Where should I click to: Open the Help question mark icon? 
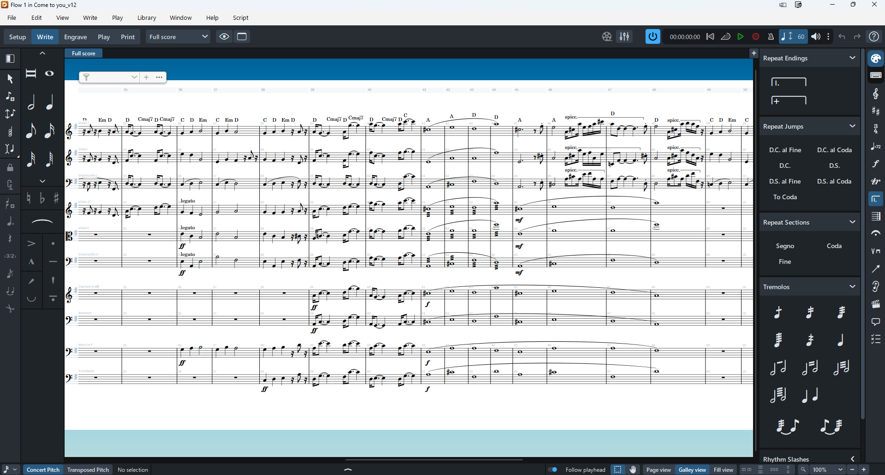[x=874, y=37]
